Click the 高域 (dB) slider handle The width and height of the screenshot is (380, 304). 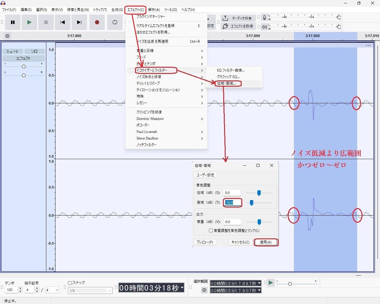pos(251,202)
